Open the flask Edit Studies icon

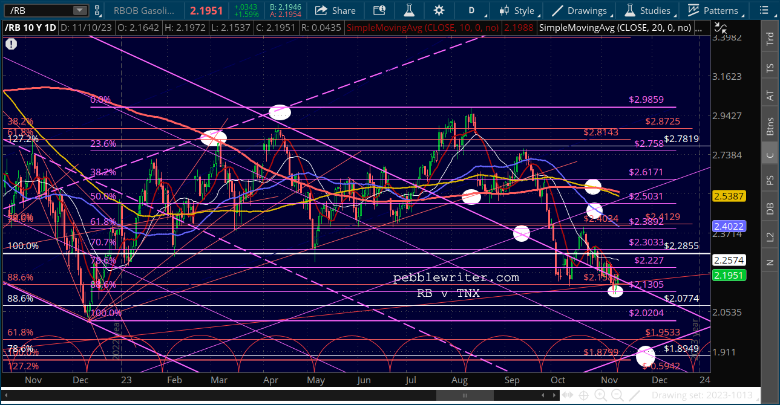pyautogui.click(x=408, y=10)
